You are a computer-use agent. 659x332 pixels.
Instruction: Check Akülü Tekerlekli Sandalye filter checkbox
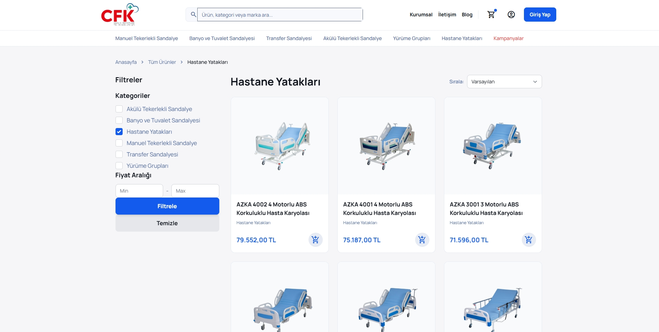tap(119, 109)
